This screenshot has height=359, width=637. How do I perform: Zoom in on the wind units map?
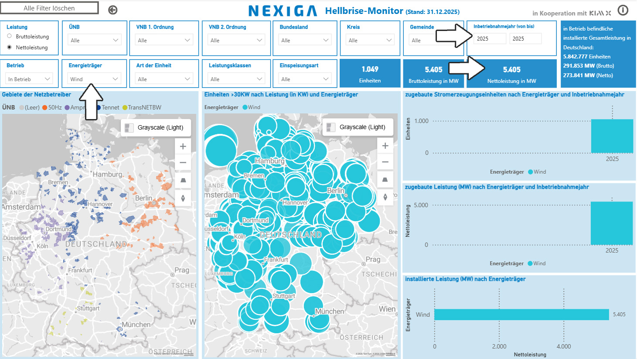coord(385,146)
